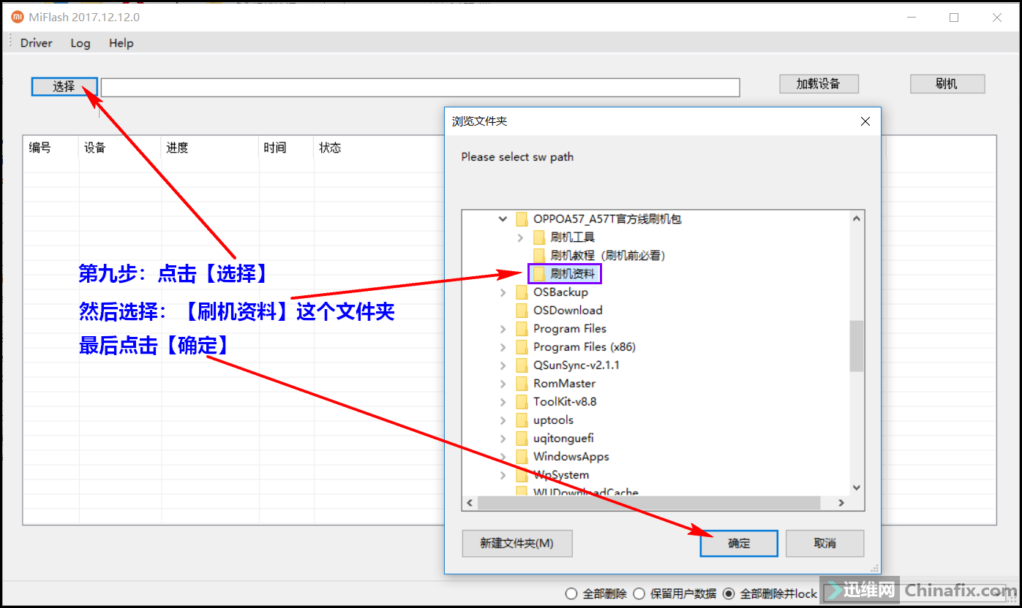1022x608 pixels.
Task: Click the horizontal scroll-left arrow in folder tree
Action: pyautogui.click(x=470, y=503)
